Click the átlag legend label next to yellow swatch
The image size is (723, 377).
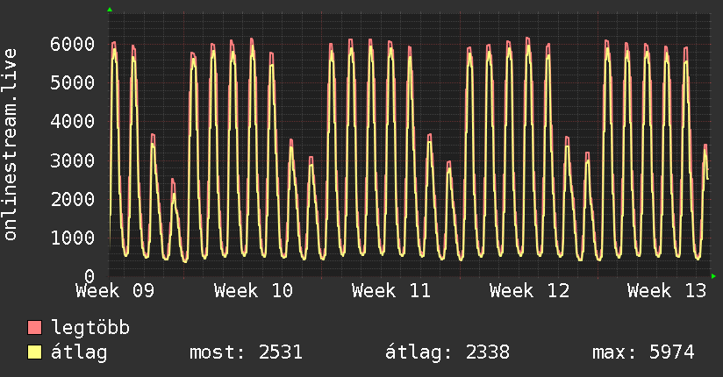tap(79, 352)
